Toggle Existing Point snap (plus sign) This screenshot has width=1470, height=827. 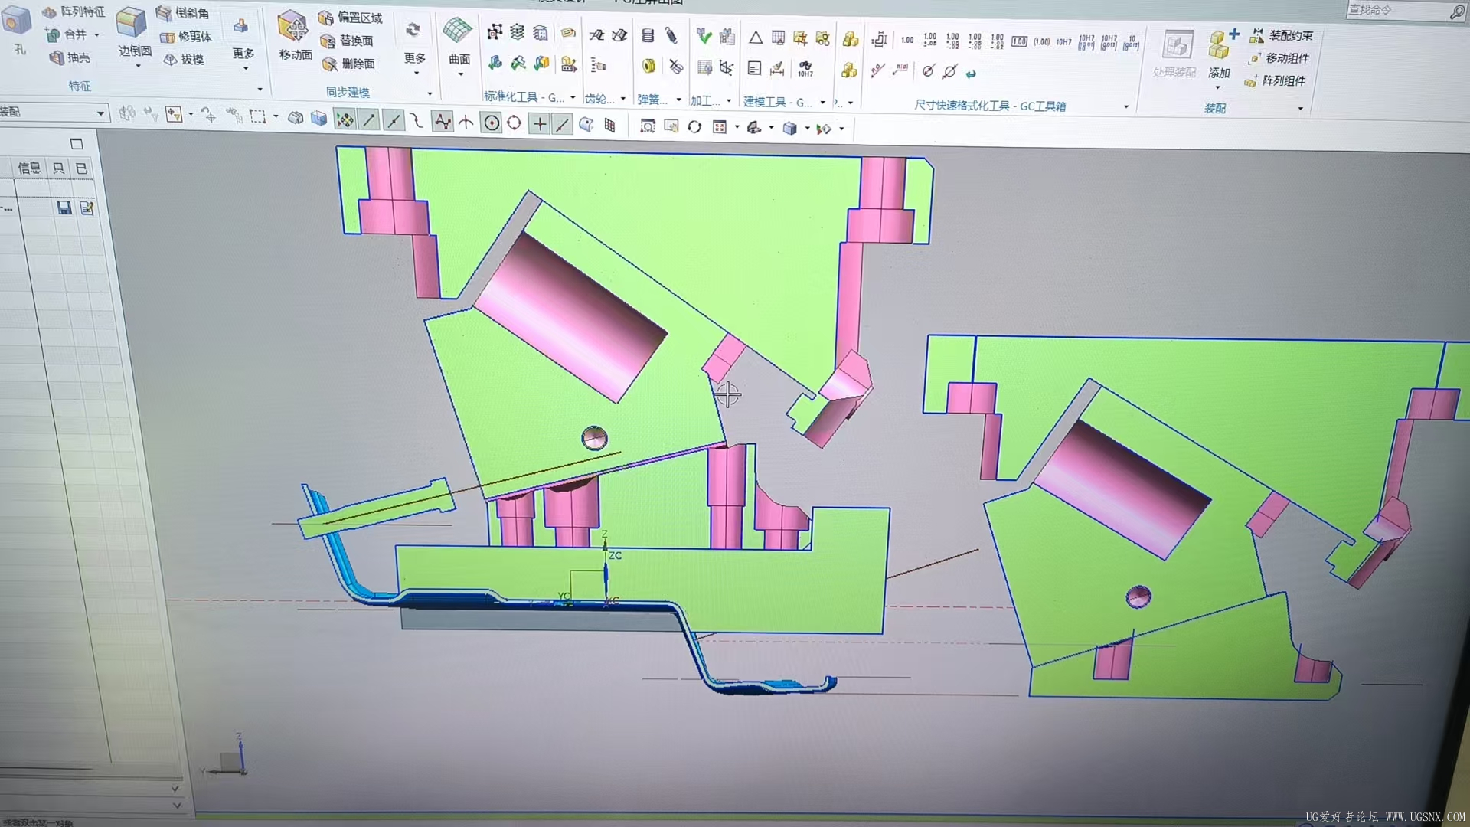[540, 123]
